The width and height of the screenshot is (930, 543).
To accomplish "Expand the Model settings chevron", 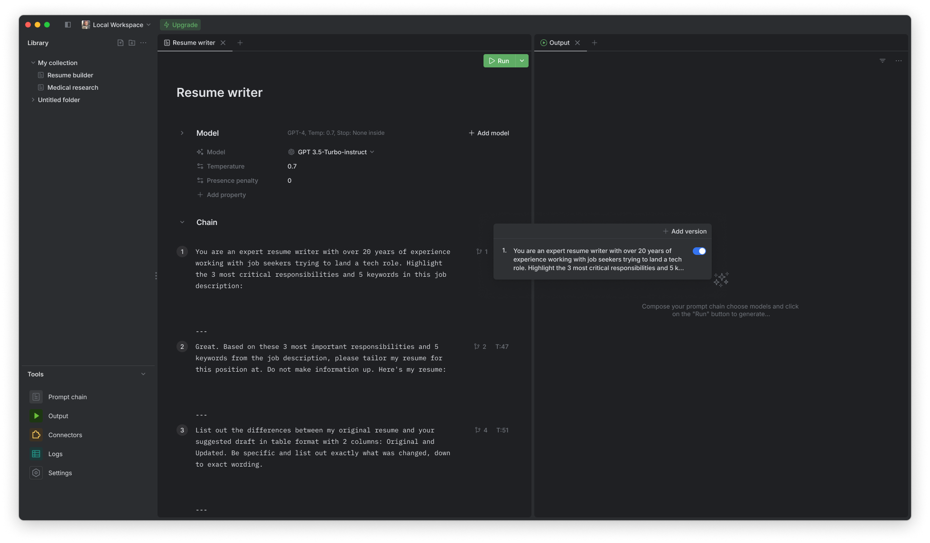I will (x=182, y=133).
